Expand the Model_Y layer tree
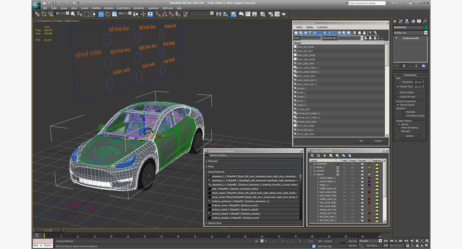 click(311, 167)
